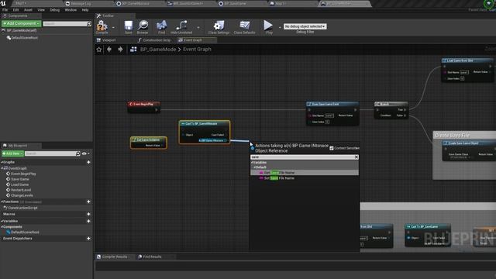
Task: Click the favorite star icon in the graph bar
Action: pyautogui.click(x=99, y=50)
